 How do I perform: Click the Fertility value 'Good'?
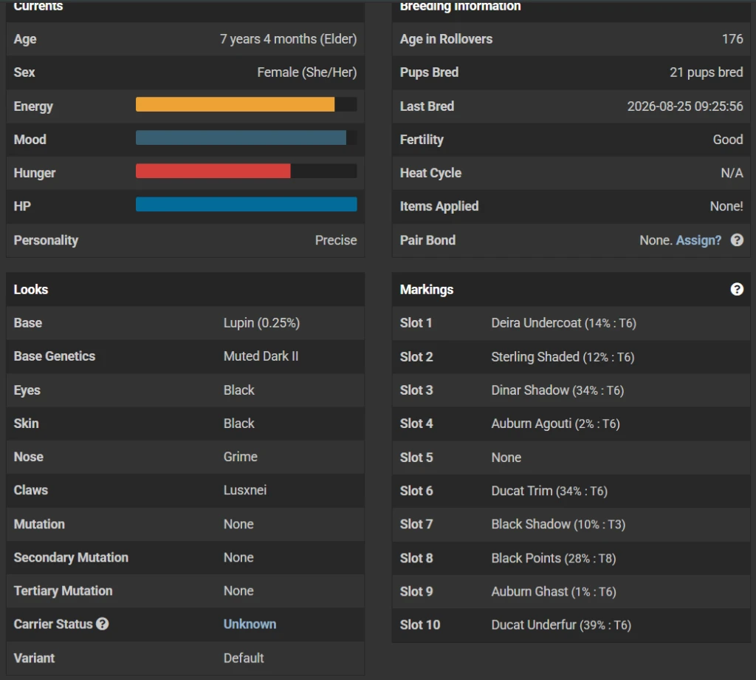click(728, 140)
